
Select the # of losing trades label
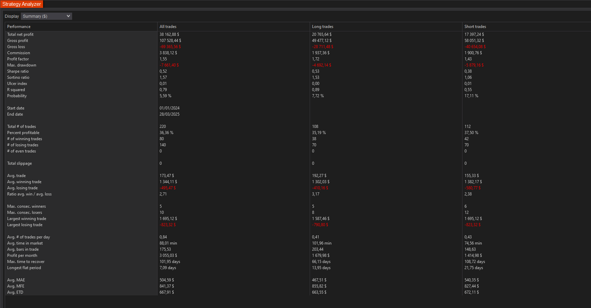point(23,145)
